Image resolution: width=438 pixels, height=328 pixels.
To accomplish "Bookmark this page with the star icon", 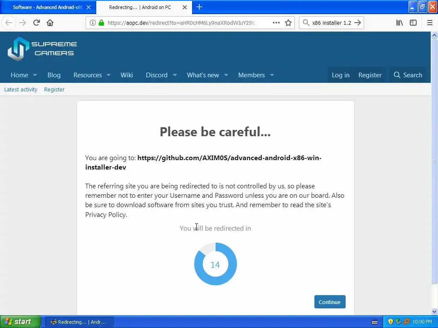I will (x=288, y=23).
